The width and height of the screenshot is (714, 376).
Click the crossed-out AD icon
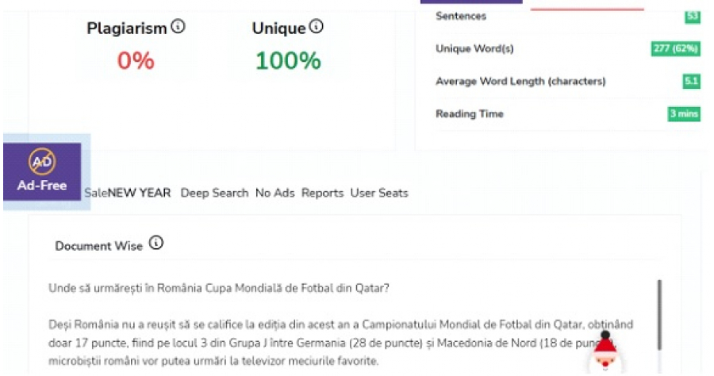point(42,162)
